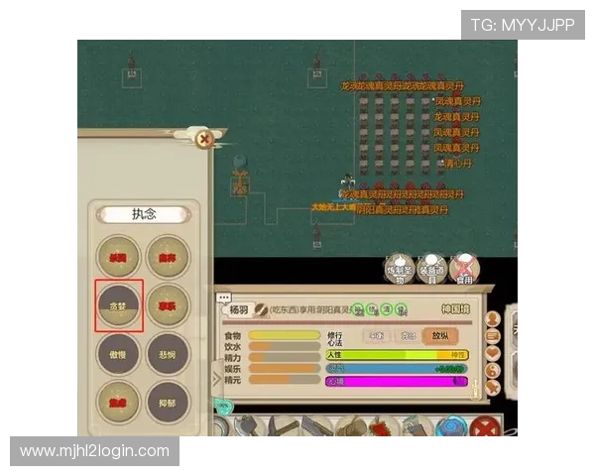Click the 饮水 need bar

pyautogui.click(x=285, y=346)
